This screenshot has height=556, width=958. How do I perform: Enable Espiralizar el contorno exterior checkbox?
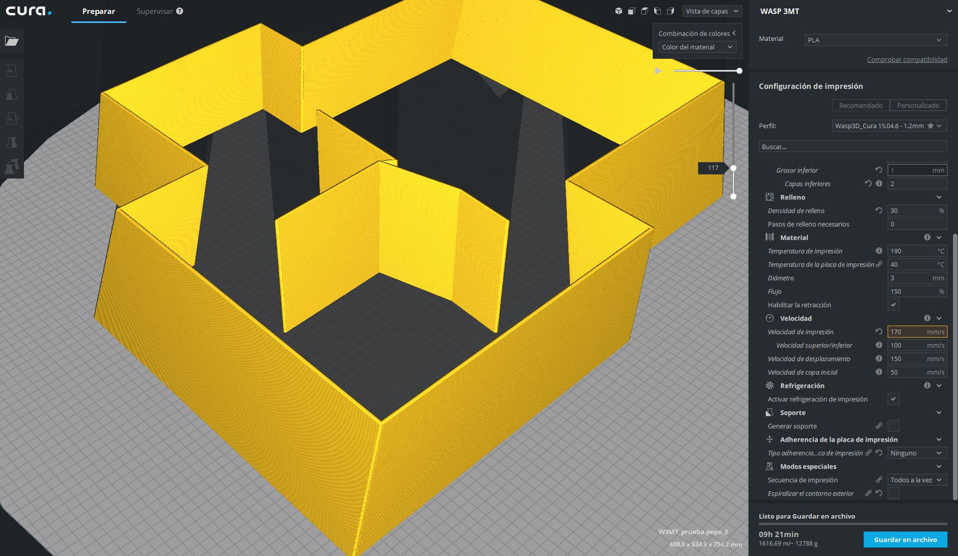point(894,493)
